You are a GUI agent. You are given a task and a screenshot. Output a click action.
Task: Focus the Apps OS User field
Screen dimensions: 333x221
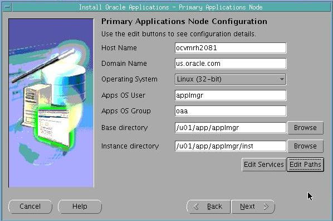[231, 95]
